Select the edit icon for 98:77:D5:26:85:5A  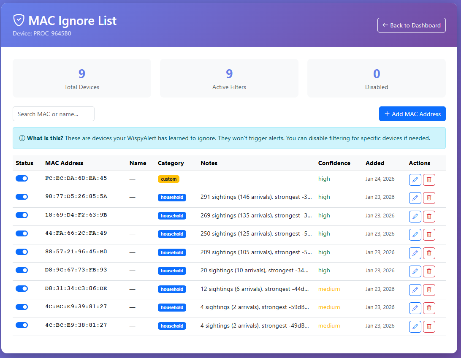(415, 198)
